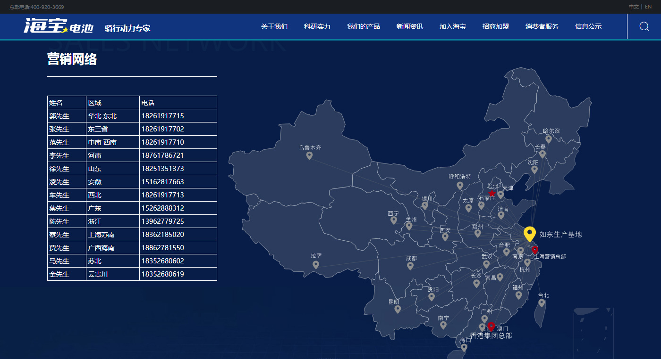Select the 哈尔滨 location pin
661x359 pixels.
point(549,139)
